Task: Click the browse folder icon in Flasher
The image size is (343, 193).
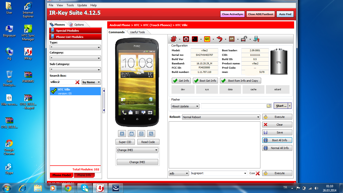Action: click(x=269, y=106)
